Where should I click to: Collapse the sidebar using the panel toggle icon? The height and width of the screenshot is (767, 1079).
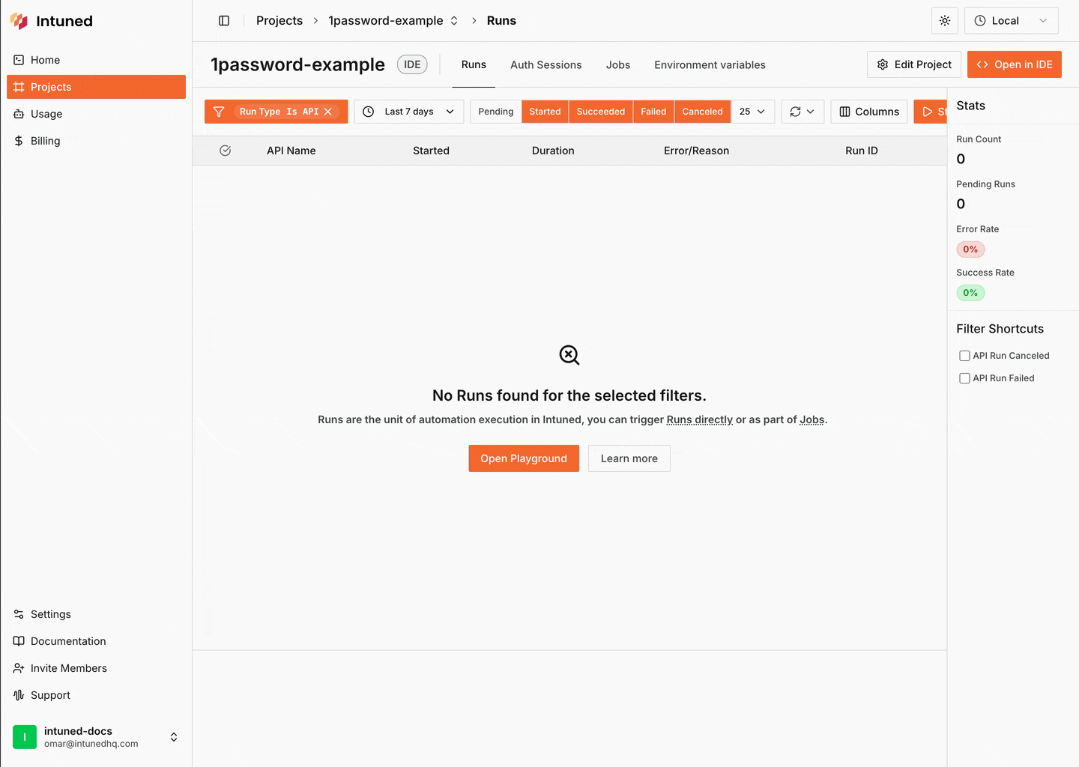coord(224,20)
